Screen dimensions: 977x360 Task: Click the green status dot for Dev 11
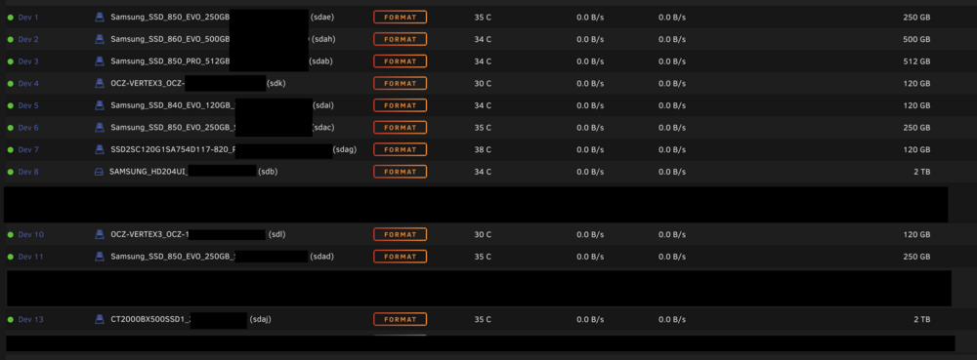[10, 257]
